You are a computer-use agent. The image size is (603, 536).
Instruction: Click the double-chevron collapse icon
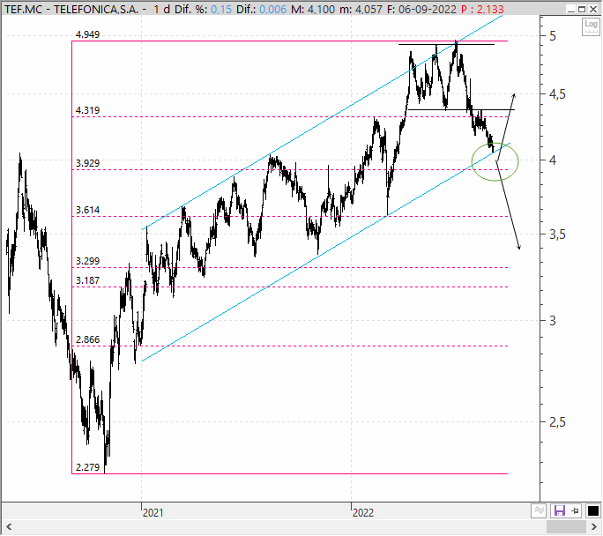[540, 510]
